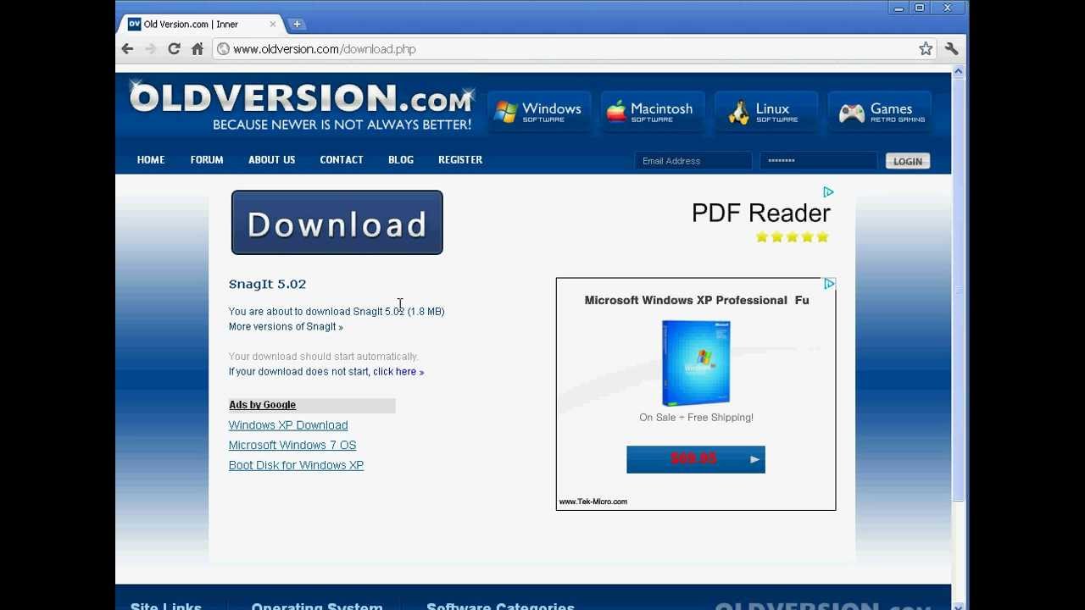Open the www.Tek-Micro.com ad link
This screenshot has height=610, width=1085.
click(593, 502)
